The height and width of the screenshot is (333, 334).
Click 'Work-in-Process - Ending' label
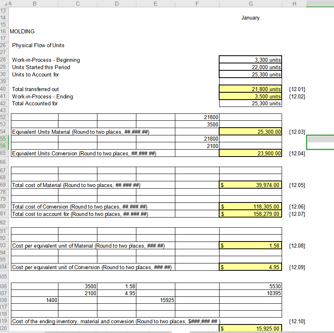[x=42, y=96]
